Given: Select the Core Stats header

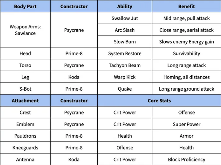Looking at the screenshot, I should click(x=159, y=100).
